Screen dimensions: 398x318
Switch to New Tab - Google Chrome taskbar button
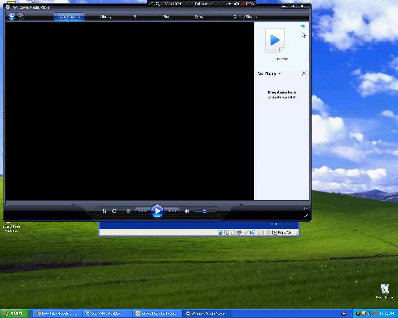pos(57,313)
